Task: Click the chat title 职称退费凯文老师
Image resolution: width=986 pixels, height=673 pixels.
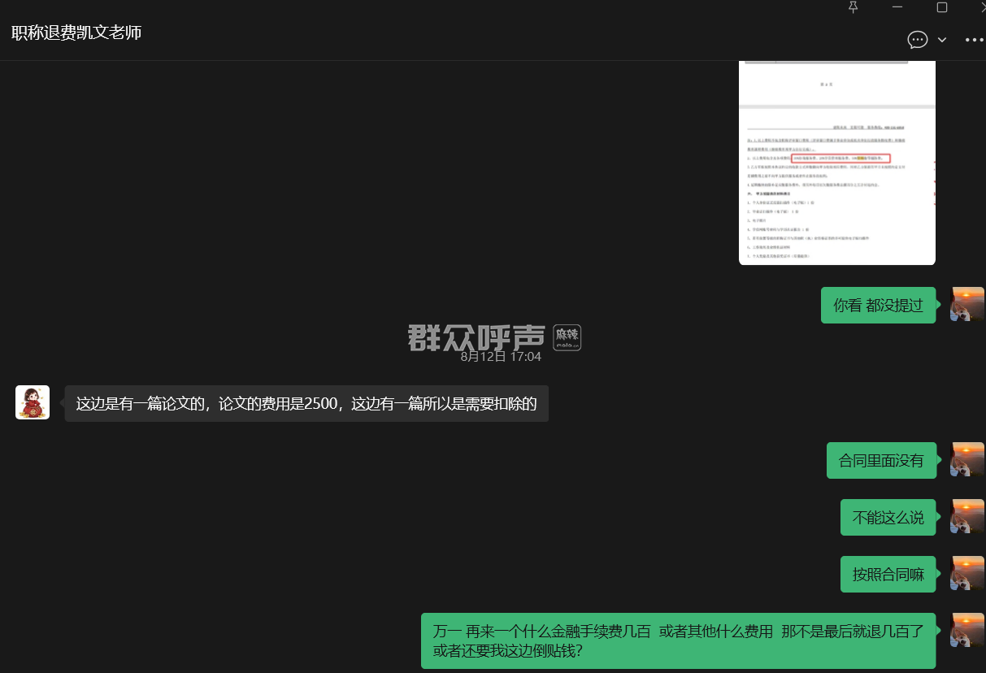Action: 76,33
